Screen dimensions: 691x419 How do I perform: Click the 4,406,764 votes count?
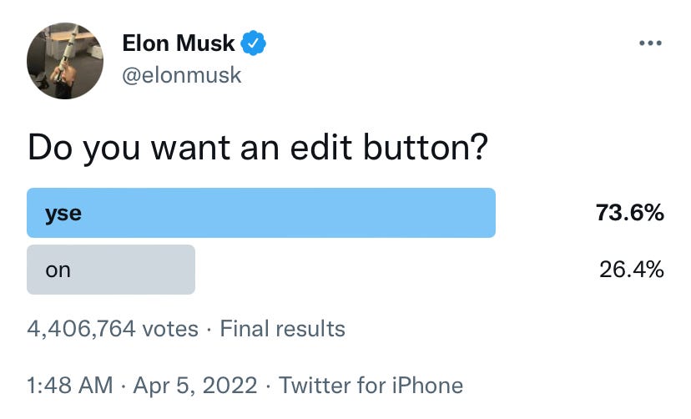click(113, 329)
